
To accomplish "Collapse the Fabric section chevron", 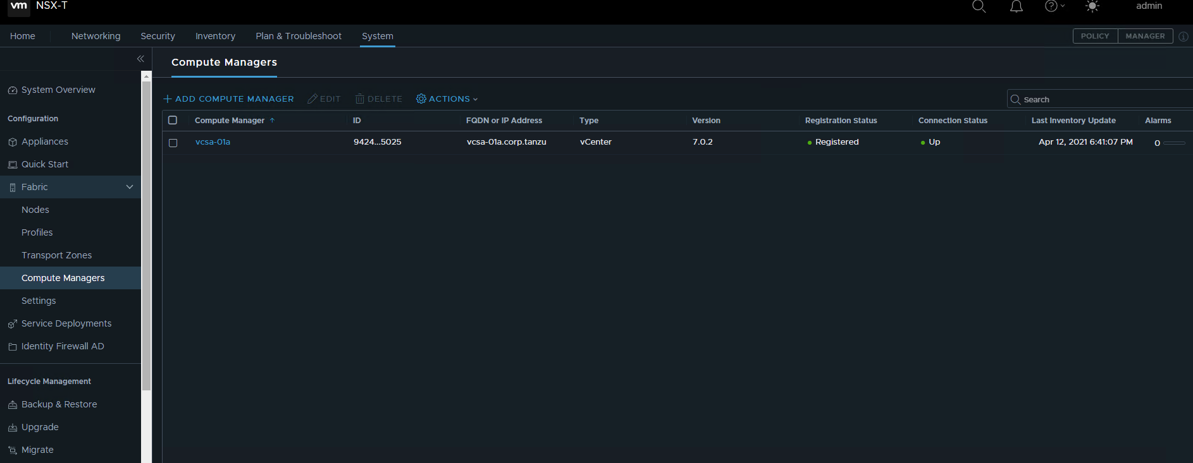I will pos(130,187).
